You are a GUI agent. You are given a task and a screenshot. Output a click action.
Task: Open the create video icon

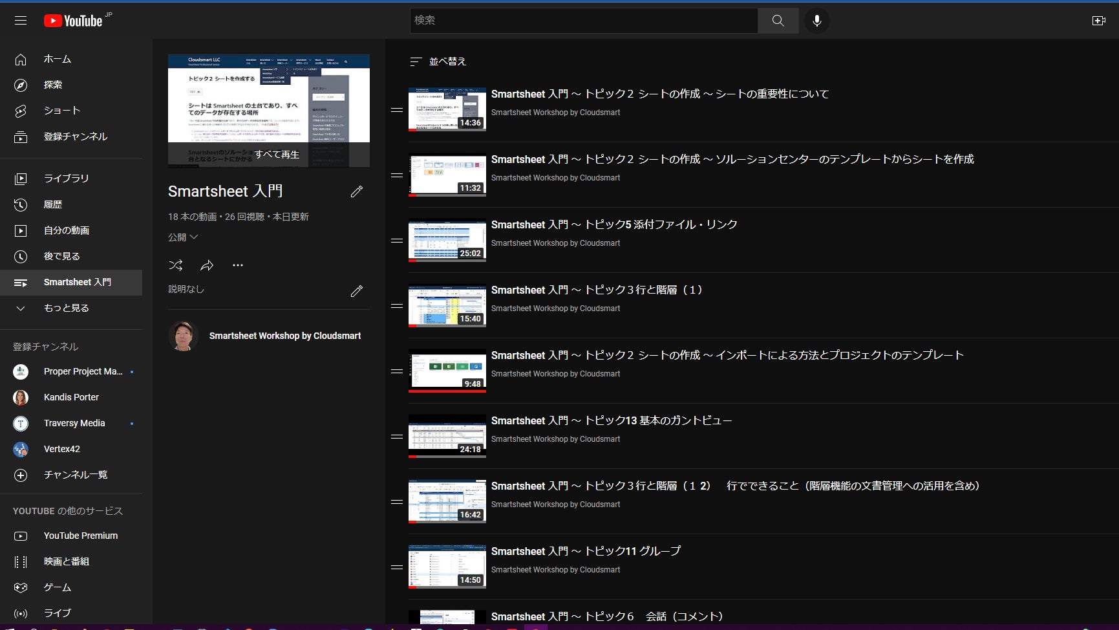(x=1098, y=21)
